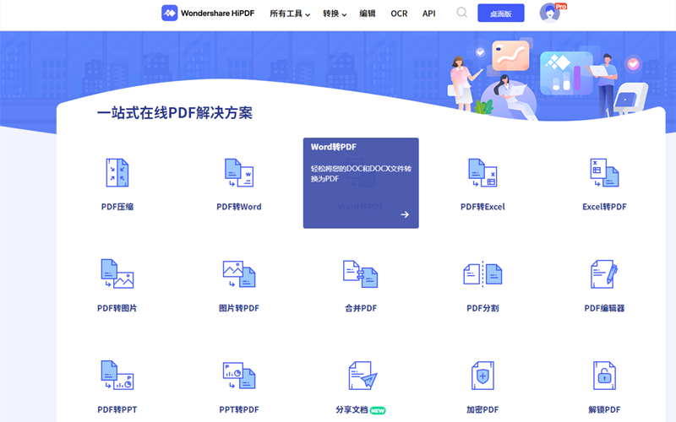Viewport: 676px width, 422px height.
Task: Open the 加密PDF shield icon
Action: (x=482, y=376)
